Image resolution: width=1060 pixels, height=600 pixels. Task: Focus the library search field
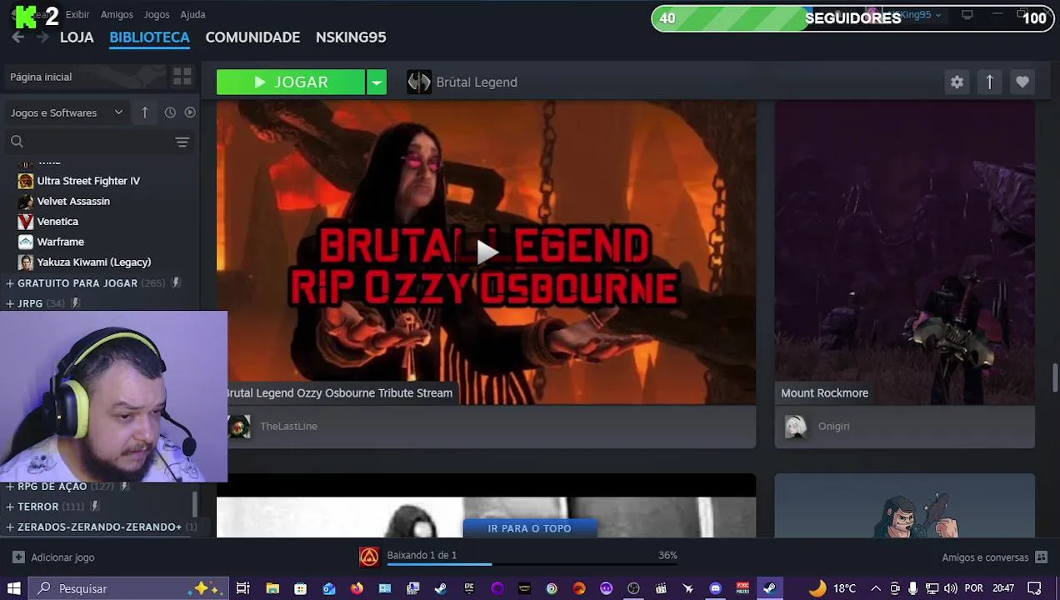tap(98, 142)
